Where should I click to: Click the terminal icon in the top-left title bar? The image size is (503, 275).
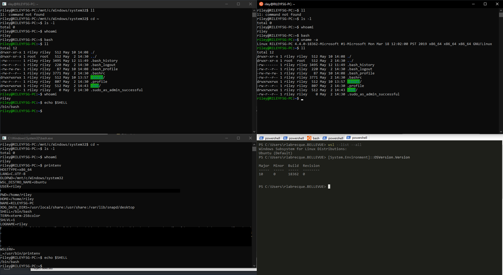pos(4,4)
